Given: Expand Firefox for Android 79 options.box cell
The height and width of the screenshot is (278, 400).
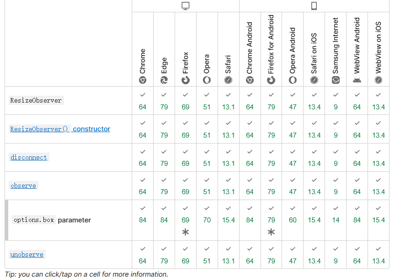Looking at the screenshot, I should click(x=271, y=221).
